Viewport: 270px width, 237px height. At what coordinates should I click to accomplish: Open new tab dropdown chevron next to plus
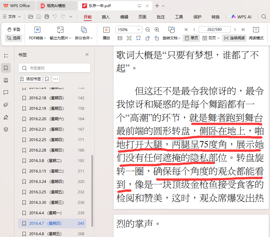coord(163,6)
